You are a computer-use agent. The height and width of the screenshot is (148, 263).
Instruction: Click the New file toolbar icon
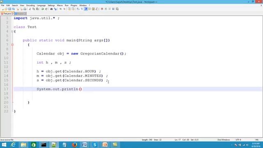[3, 9]
